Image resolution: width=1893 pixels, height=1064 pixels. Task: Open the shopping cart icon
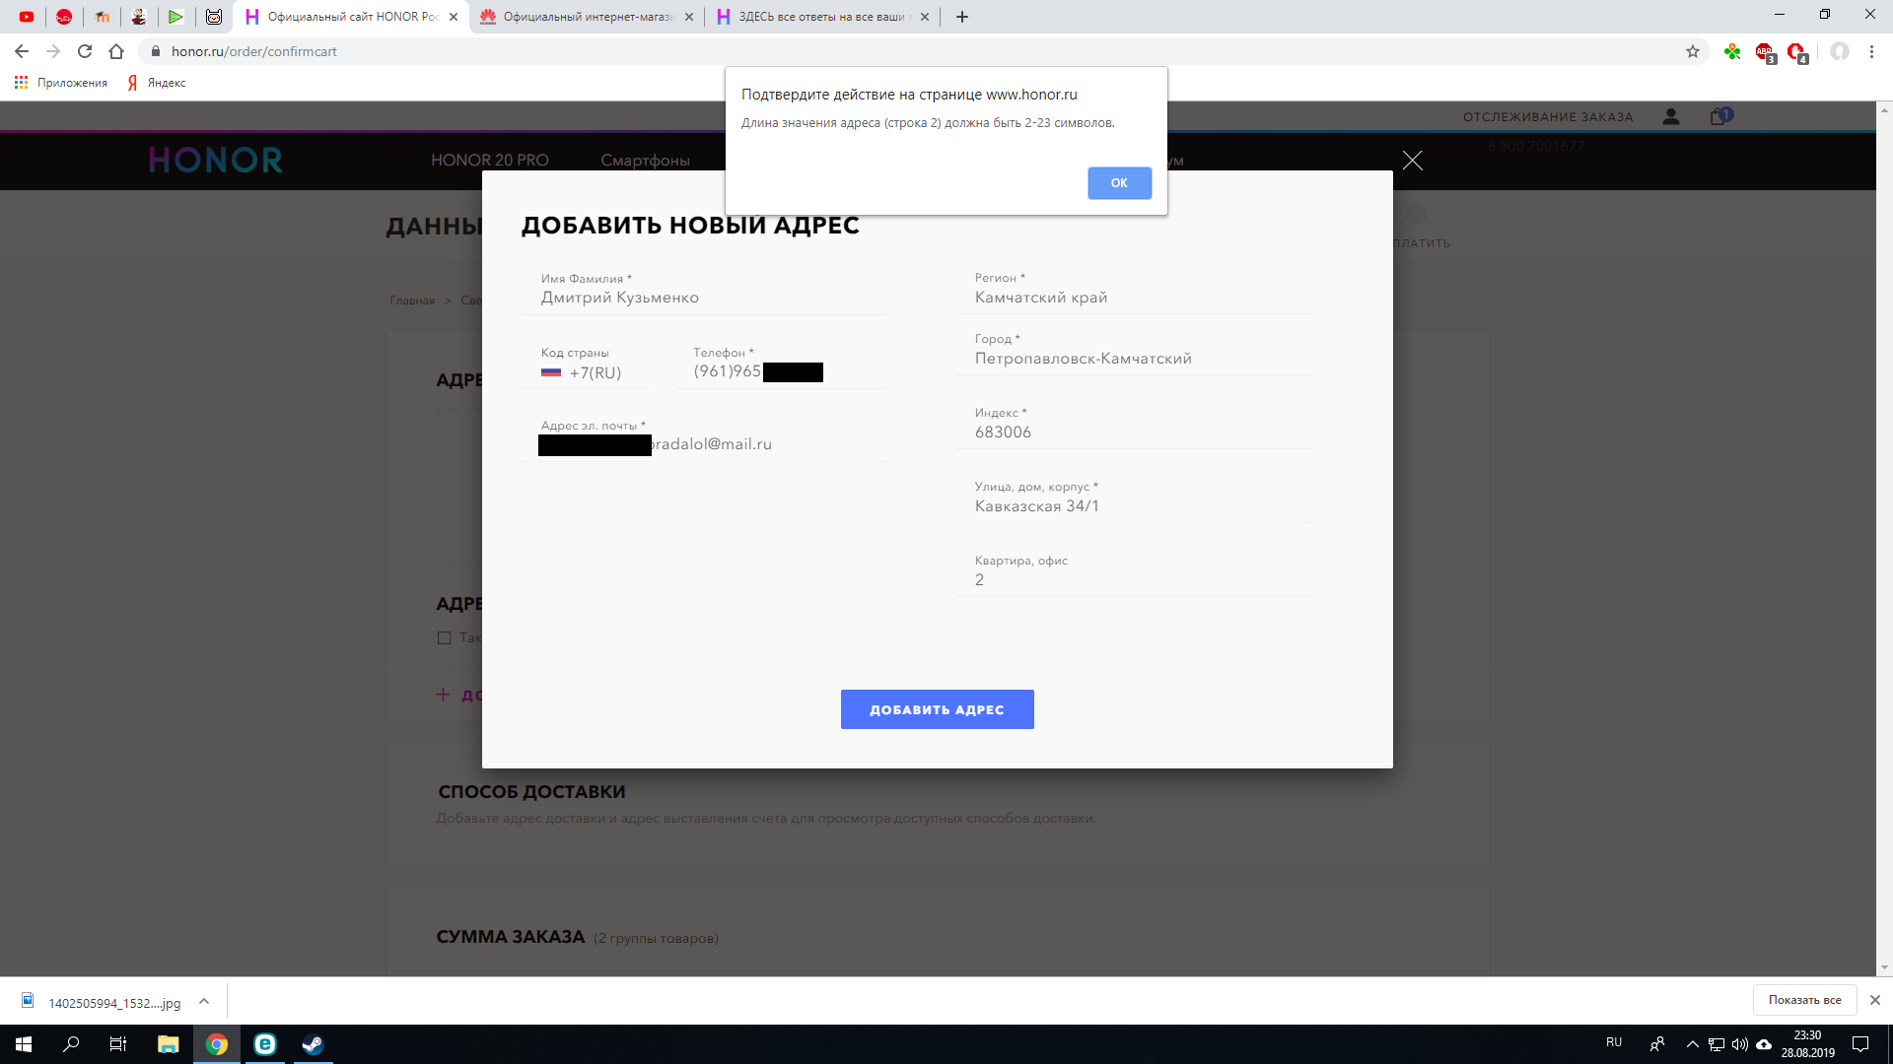1720,115
